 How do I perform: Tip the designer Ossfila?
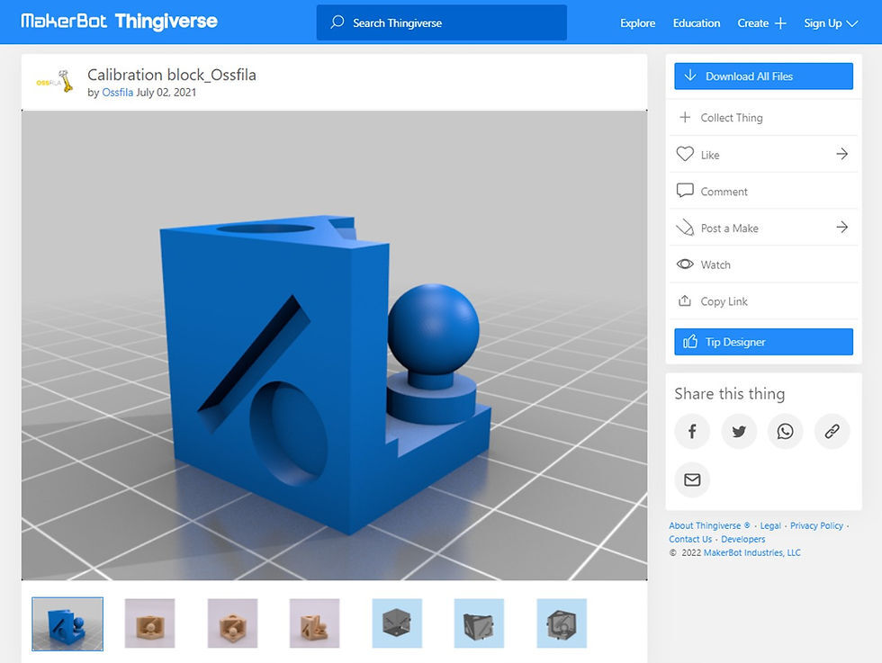point(763,341)
